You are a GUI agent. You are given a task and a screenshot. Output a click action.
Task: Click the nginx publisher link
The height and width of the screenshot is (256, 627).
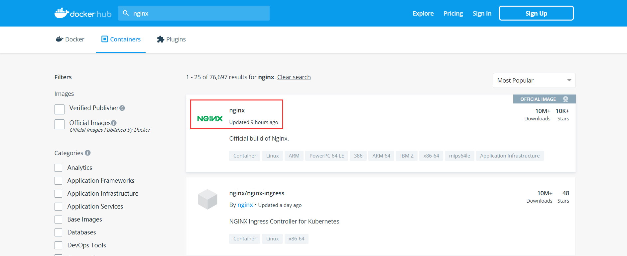point(245,205)
